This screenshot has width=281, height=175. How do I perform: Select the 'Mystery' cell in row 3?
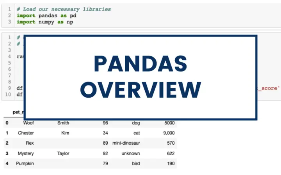pos(26,153)
